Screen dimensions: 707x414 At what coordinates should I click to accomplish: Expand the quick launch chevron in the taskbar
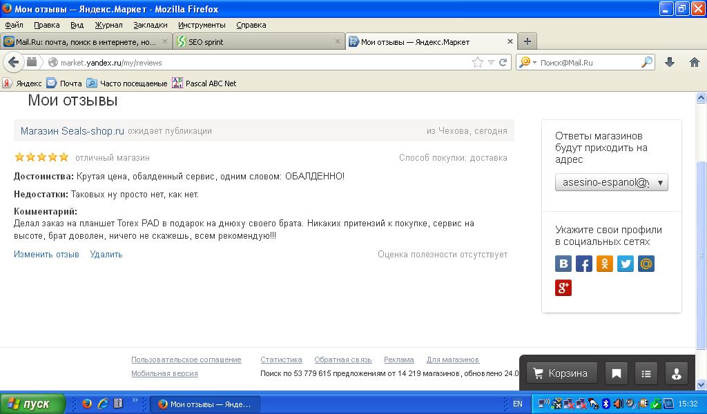click(135, 400)
